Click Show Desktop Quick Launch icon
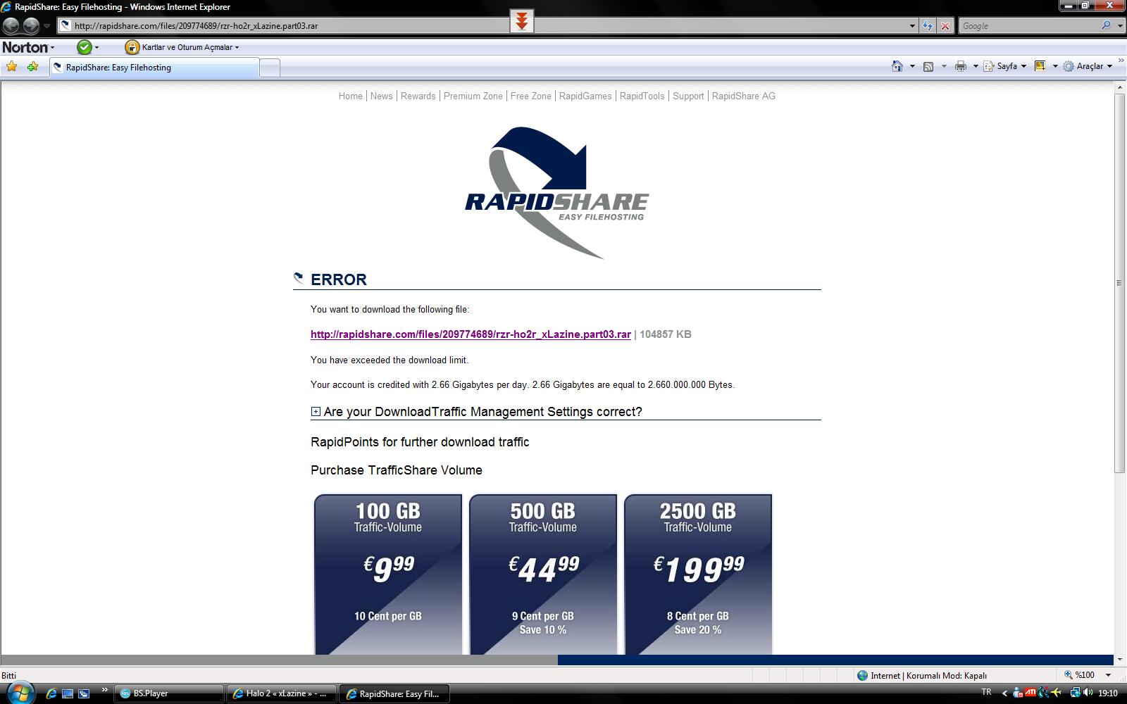1127x704 pixels. [x=68, y=693]
